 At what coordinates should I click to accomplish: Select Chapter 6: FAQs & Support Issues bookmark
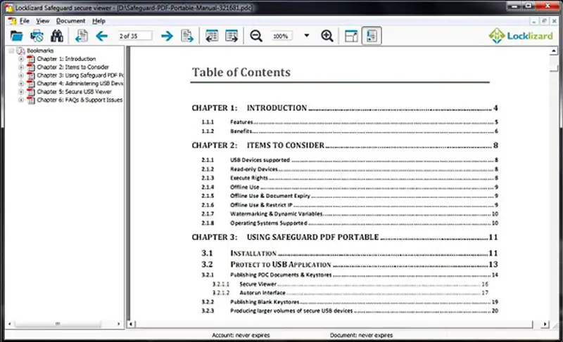80,100
